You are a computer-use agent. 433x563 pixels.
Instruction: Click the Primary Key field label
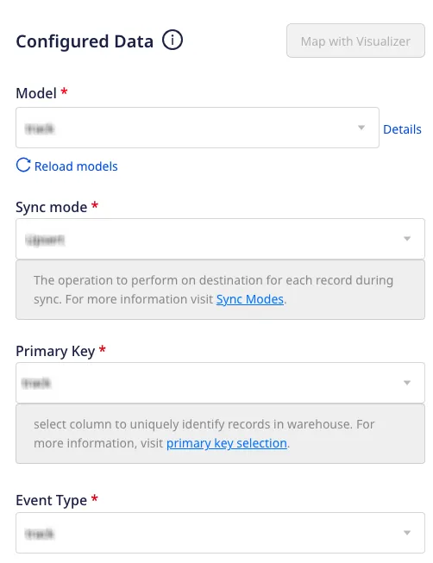coord(55,351)
